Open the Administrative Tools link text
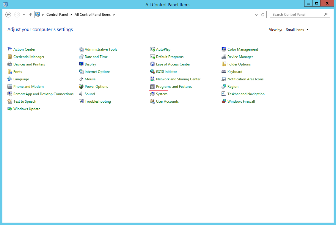 (101, 49)
